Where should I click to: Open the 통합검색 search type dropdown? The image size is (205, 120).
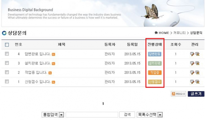point(53,115)
